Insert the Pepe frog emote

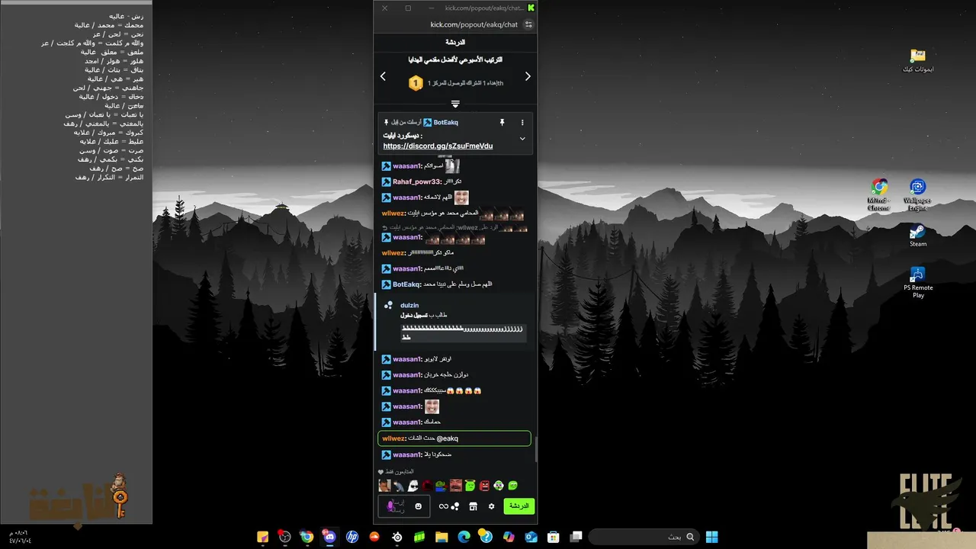coord(441,486)
